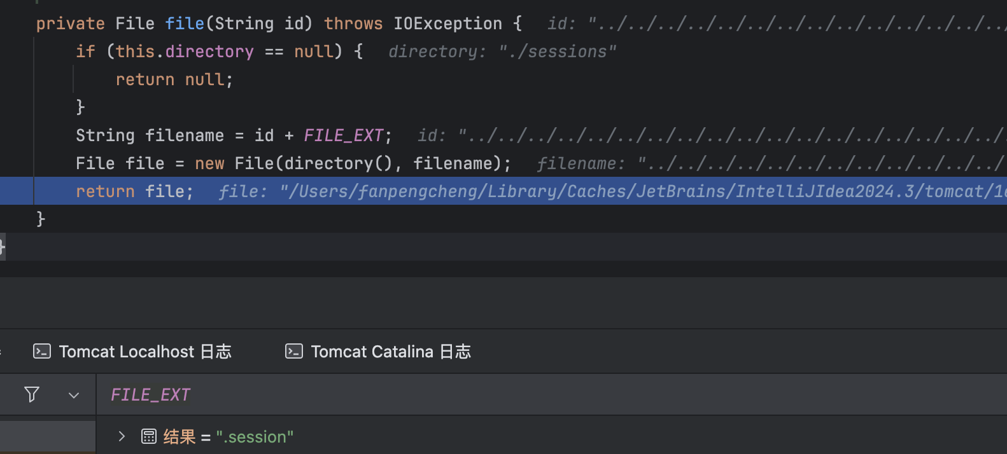Click the filter icon in the debugger panel
This screenshot has width=1007, height=454.
[32, 395]
